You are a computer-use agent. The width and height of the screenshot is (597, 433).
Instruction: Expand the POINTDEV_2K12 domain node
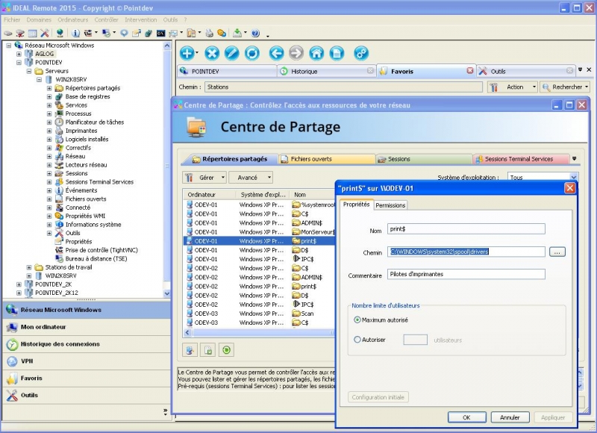pyautogui.click(x=19, y=293)
